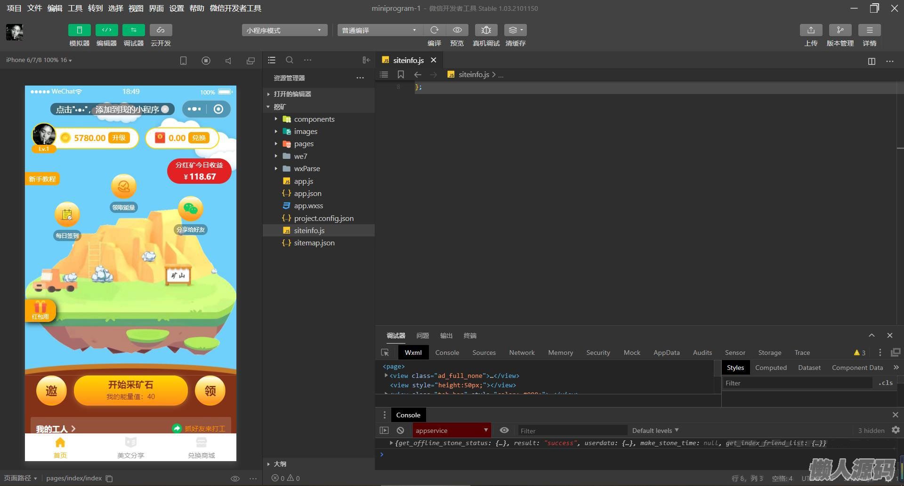This screenshot has height=486, width=904.
Task: Toggle the simulator (模拟器) panel
Action: pyautogui.click(x=79, y=30)
